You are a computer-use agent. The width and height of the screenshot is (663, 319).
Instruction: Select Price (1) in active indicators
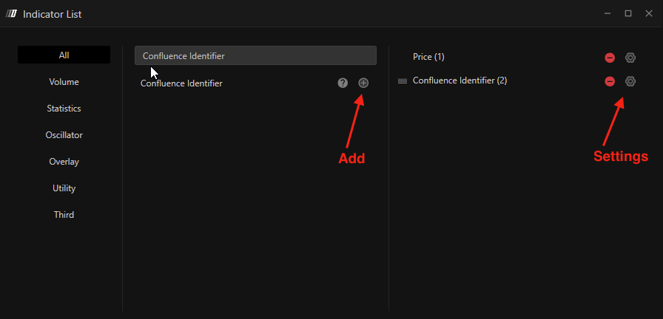428,57
